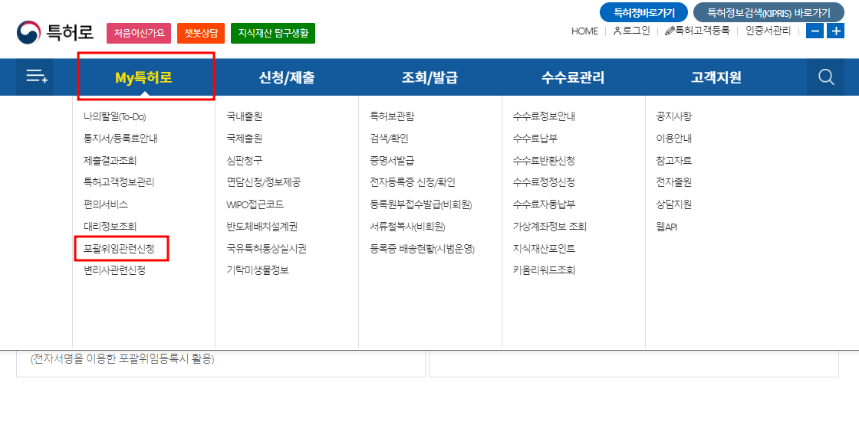Image resolution: width=859 pixels, height=428 pixels.
Task: Click the 처음이신가요 button
Action: point(139,33)
